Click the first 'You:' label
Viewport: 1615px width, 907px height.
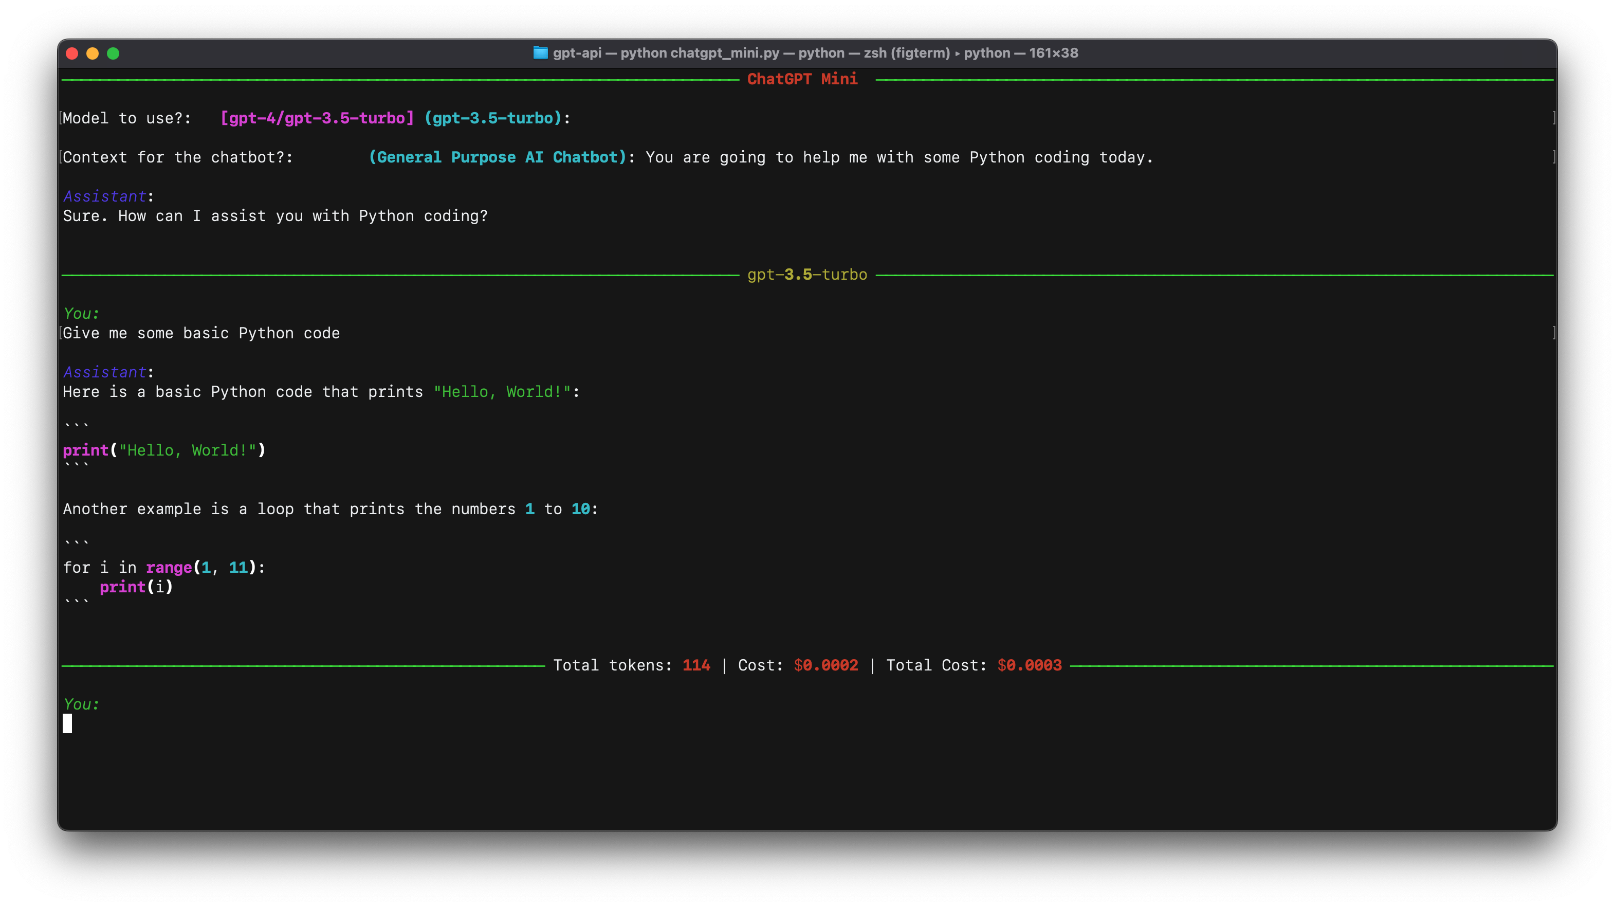[82, 314]
